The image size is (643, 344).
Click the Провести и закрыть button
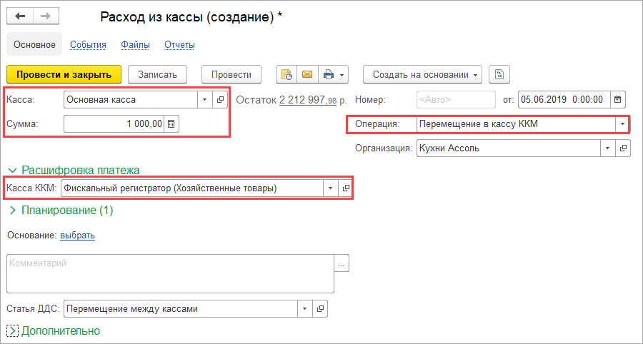click(64, 74)
